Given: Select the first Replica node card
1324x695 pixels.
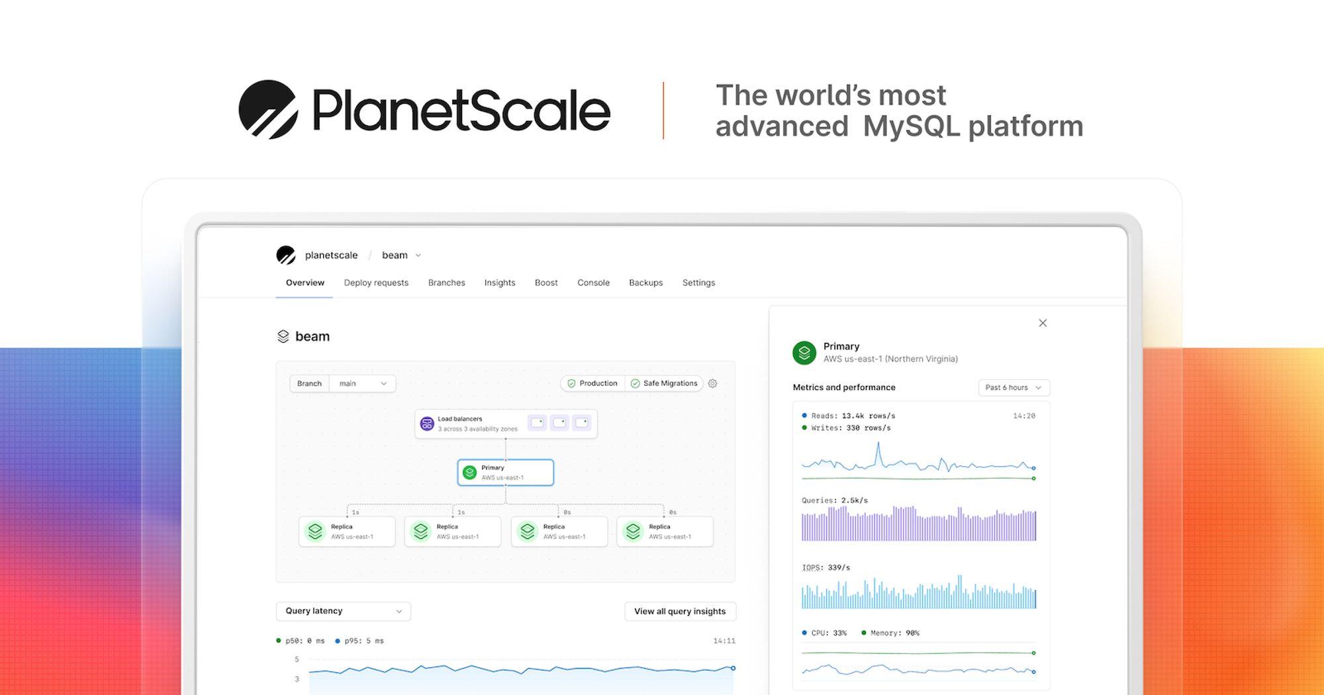Looking at the screenshot, I should tap(347, 532).
